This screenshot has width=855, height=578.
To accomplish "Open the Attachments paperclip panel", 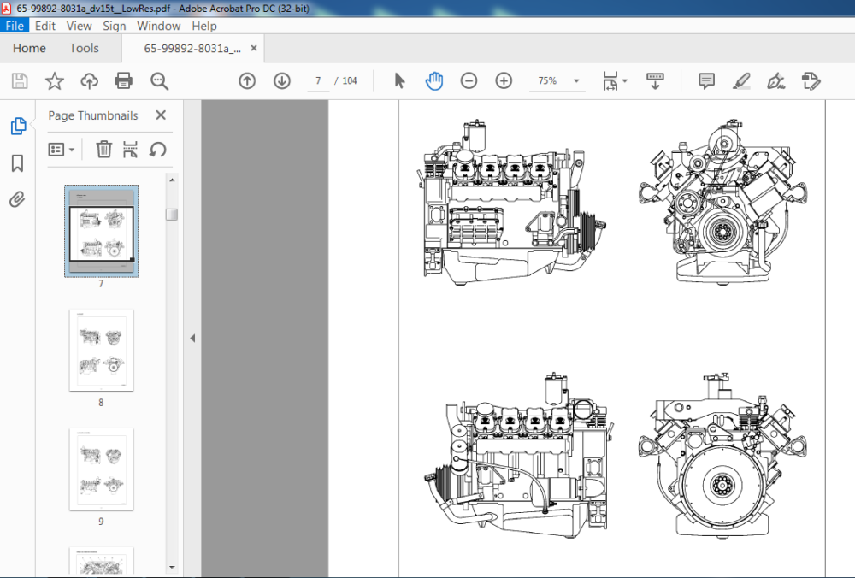I will [17, 199].
